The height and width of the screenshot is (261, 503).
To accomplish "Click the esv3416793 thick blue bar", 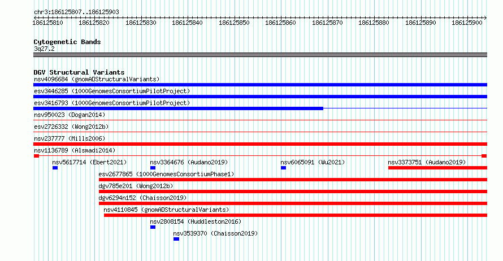I will [x=179, y=108].
